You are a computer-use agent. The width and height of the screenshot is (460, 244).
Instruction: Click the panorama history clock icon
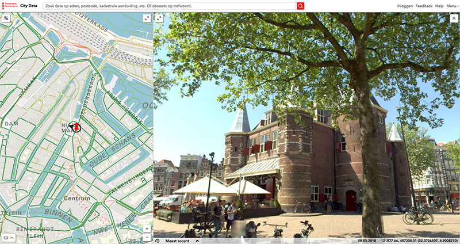(x=157, y=241)
